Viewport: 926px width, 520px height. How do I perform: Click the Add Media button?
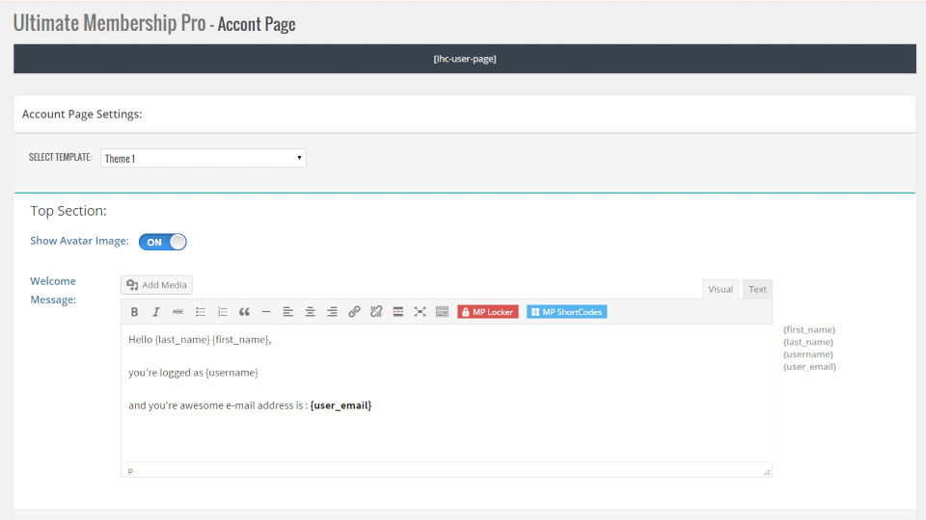pos(156,285)
